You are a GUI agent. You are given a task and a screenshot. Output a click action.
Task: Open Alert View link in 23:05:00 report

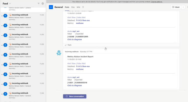point(71,17)
